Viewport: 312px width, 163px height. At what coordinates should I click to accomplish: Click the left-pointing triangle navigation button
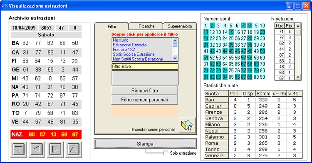(x=37, y=149)
